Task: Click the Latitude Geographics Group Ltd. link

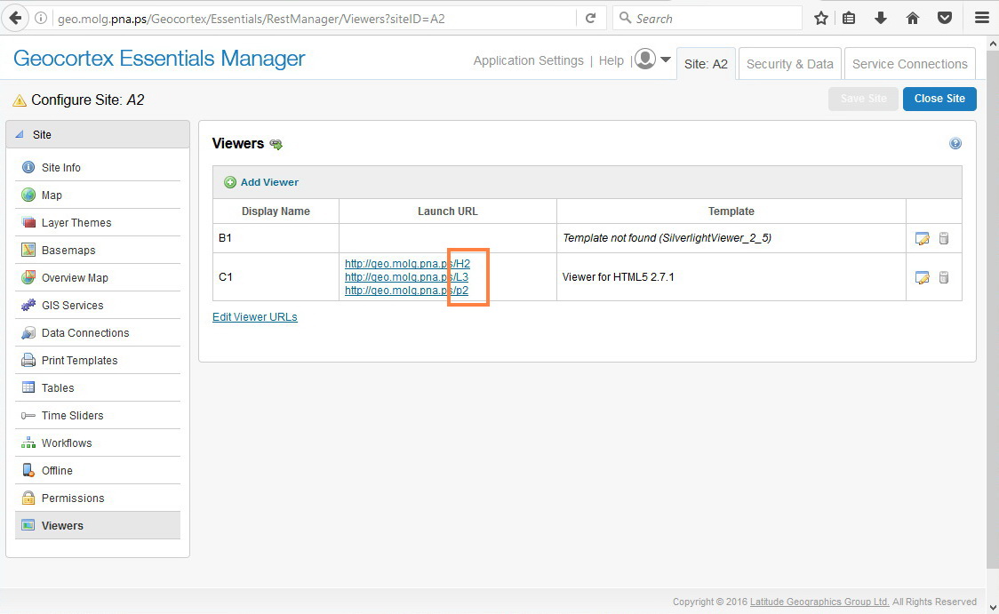Action: 819,602
